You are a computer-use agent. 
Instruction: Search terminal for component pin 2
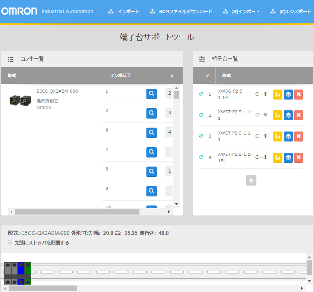152,113
